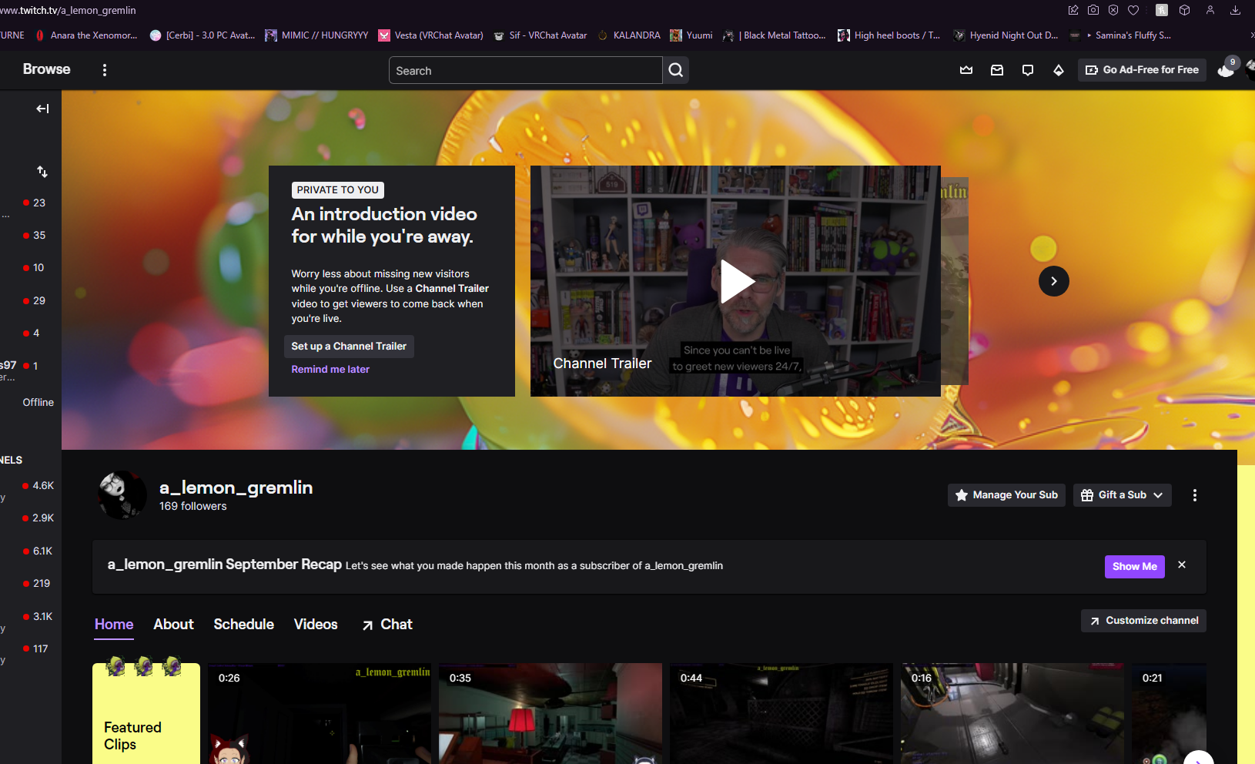Open the Chat popout tab
The width and height of the screenshot is (1255, 764).
click(387, 625)
